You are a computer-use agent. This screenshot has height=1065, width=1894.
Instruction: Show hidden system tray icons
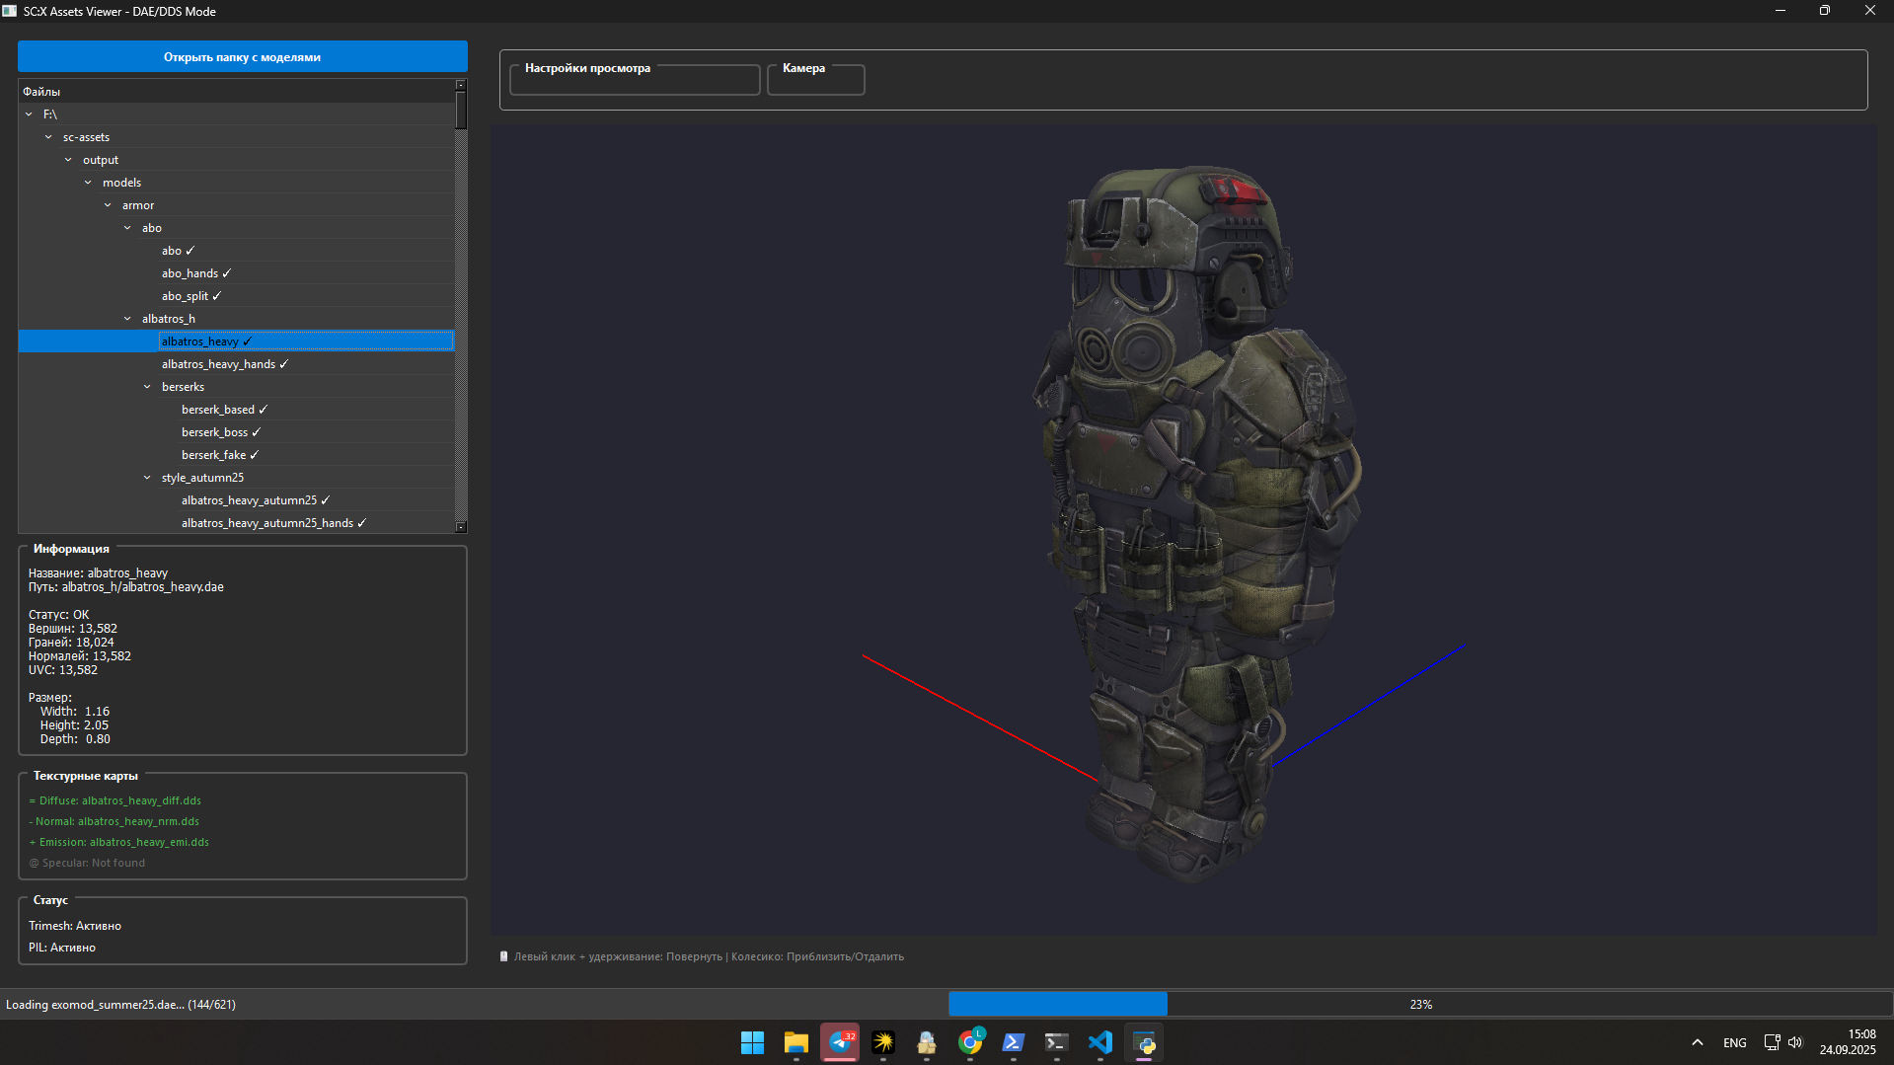coord(1698,1042)
